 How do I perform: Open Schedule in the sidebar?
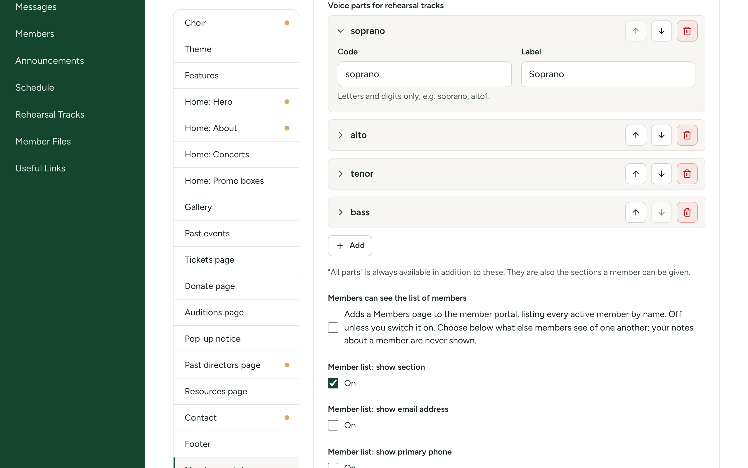tap(34, 87)
